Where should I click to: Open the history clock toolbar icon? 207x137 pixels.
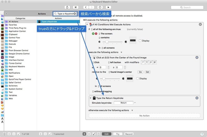(x=100, y=7)
